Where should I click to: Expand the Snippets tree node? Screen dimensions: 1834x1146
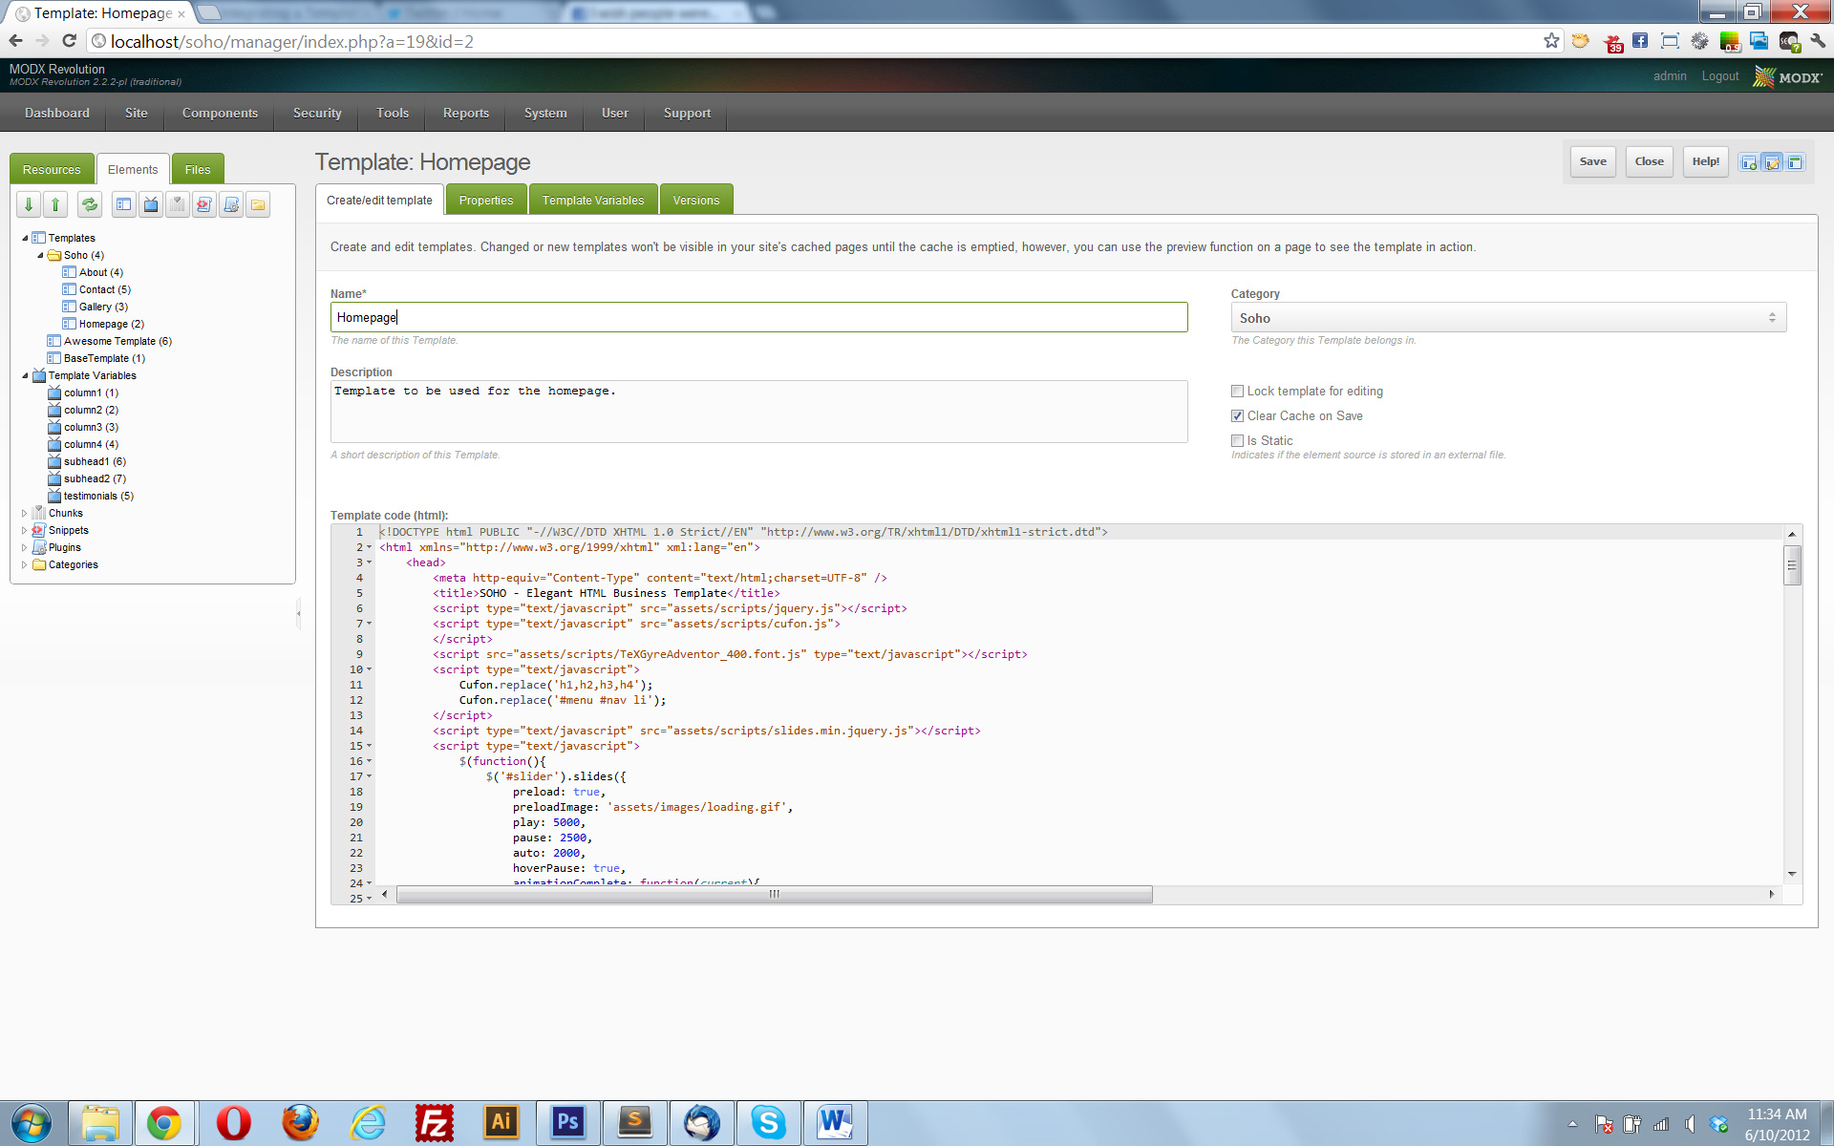25,530
